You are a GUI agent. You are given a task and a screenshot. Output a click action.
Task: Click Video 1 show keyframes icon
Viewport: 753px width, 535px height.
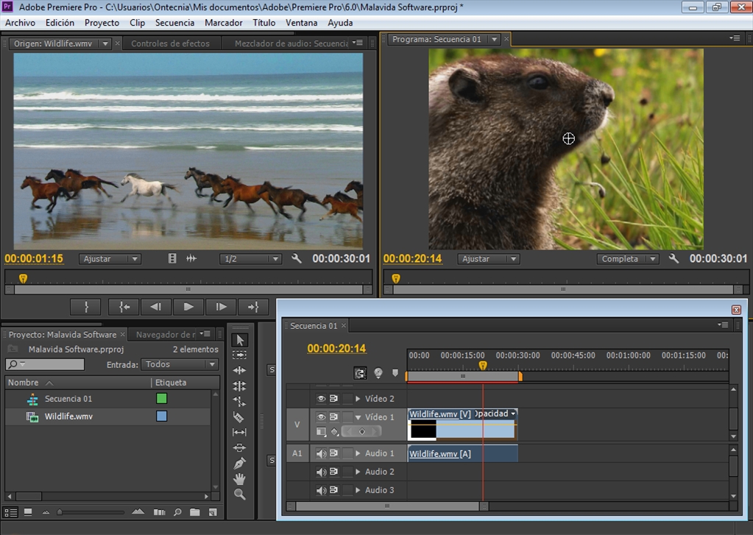tap(335, 432)
